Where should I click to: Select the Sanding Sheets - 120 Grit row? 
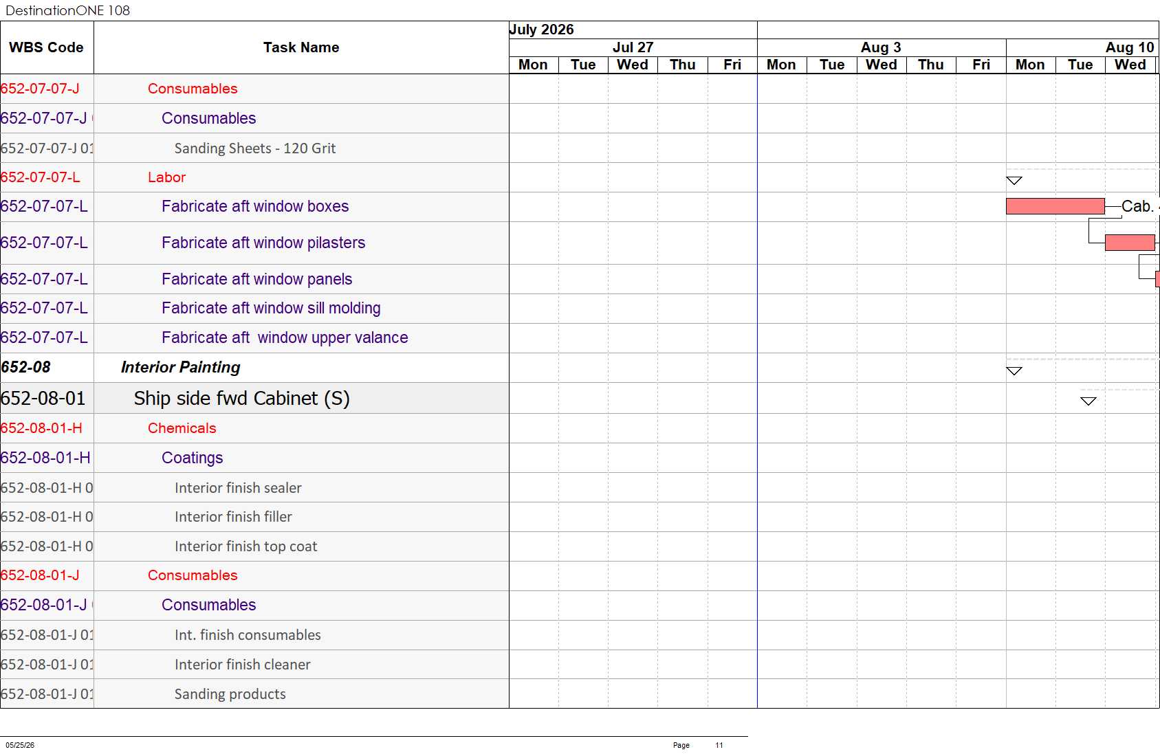point(254,148)
